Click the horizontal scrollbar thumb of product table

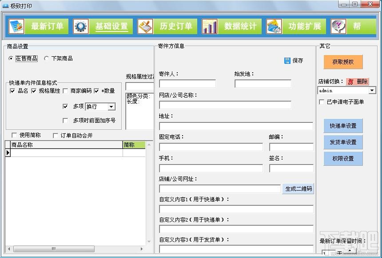pyautogui.click(x=54, y=249)
